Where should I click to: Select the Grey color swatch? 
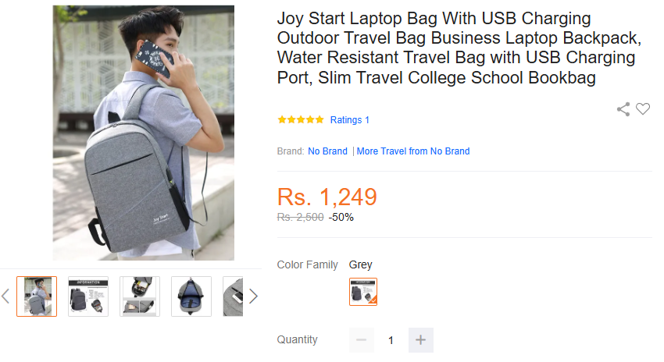363,292
